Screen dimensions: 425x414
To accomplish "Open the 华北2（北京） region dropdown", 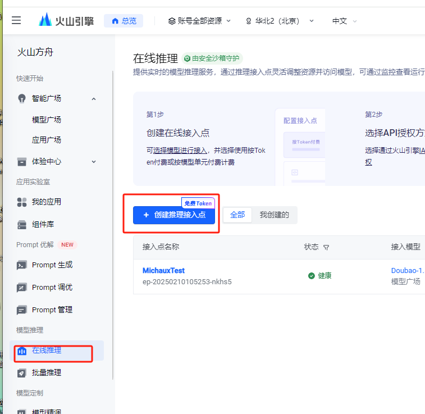I will (280, 21).
